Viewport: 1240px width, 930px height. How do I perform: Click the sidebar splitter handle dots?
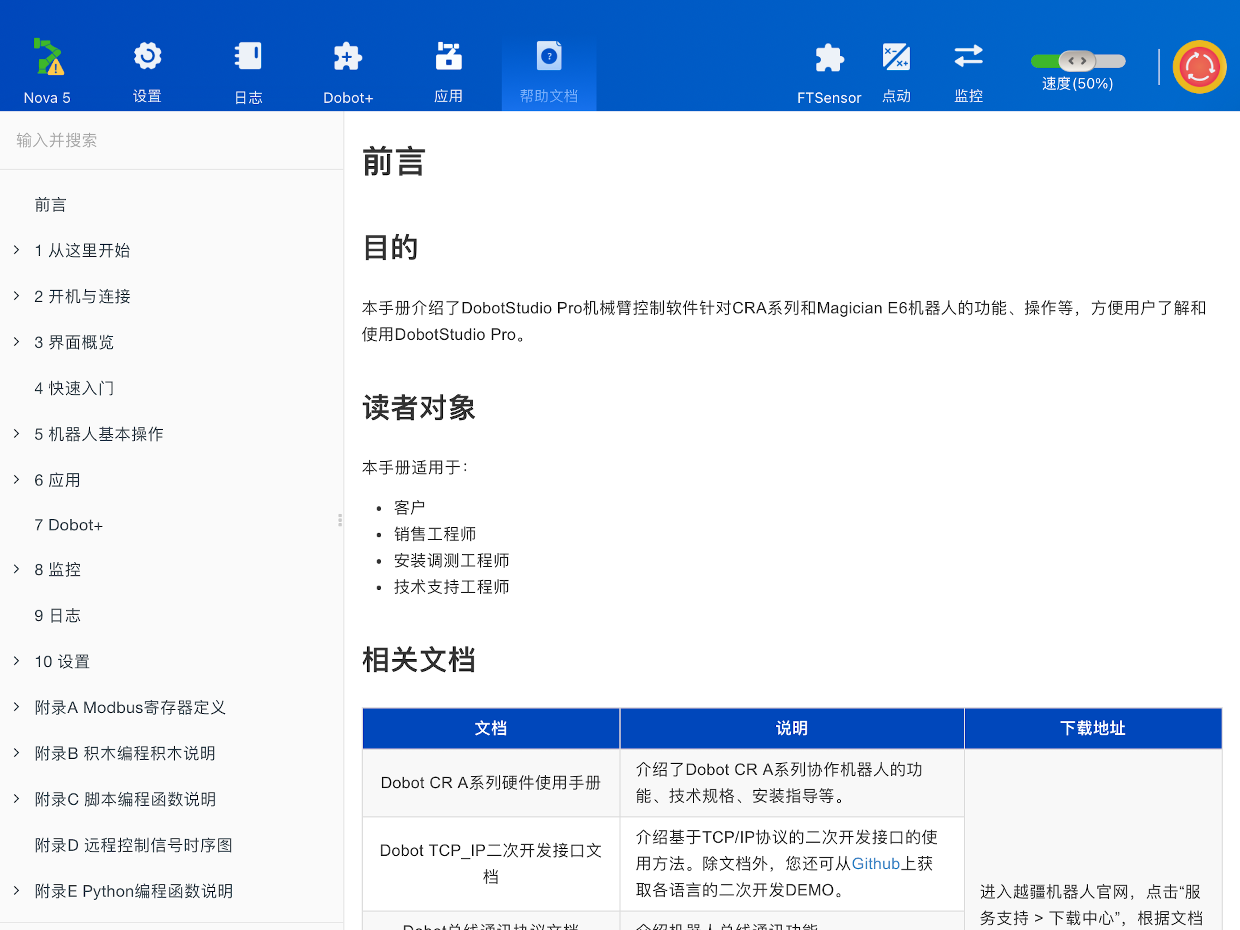click(340, 520)
